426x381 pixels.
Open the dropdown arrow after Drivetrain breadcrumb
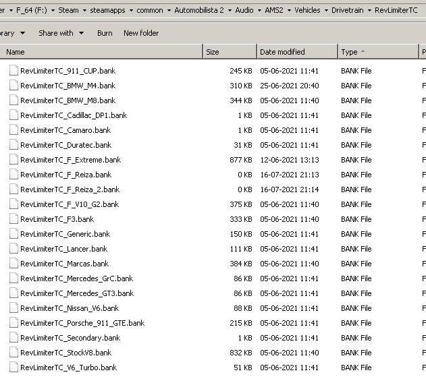click(x=369, y=11)
